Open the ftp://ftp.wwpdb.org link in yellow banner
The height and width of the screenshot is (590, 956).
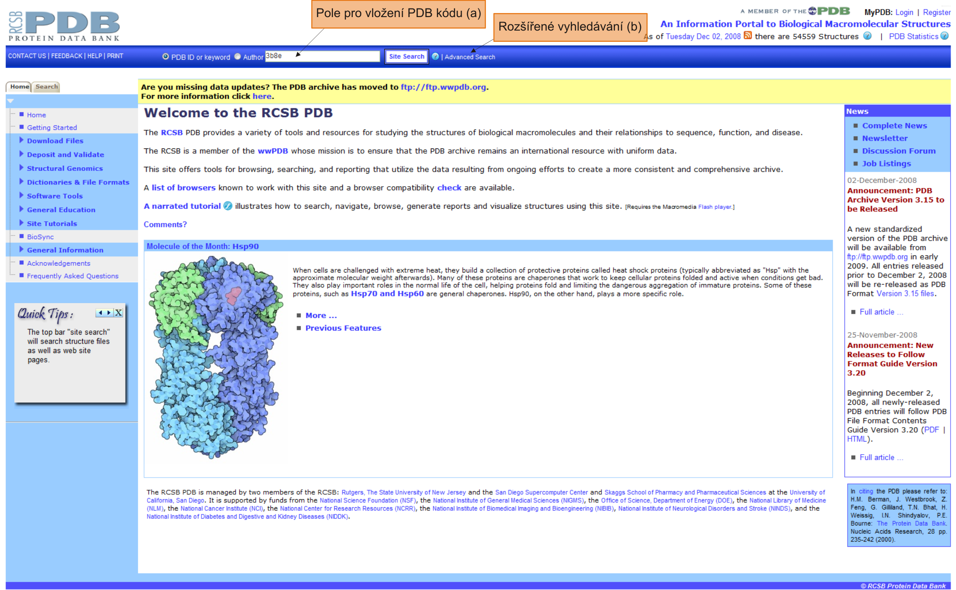pyautogui.click(x=443, y=87)
